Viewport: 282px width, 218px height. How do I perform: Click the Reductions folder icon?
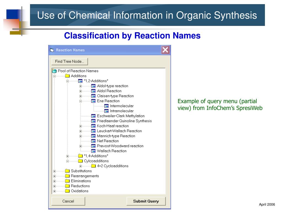click(x=67, y=186)
